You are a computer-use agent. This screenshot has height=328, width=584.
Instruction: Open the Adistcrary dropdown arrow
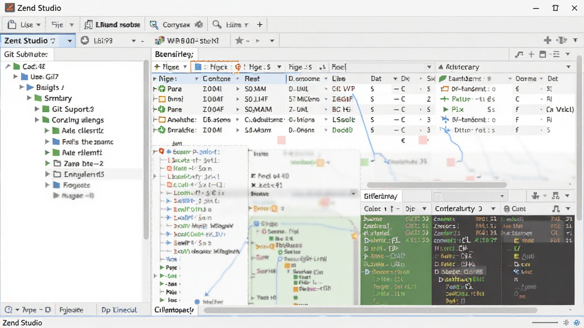click(x=569, y=67)
